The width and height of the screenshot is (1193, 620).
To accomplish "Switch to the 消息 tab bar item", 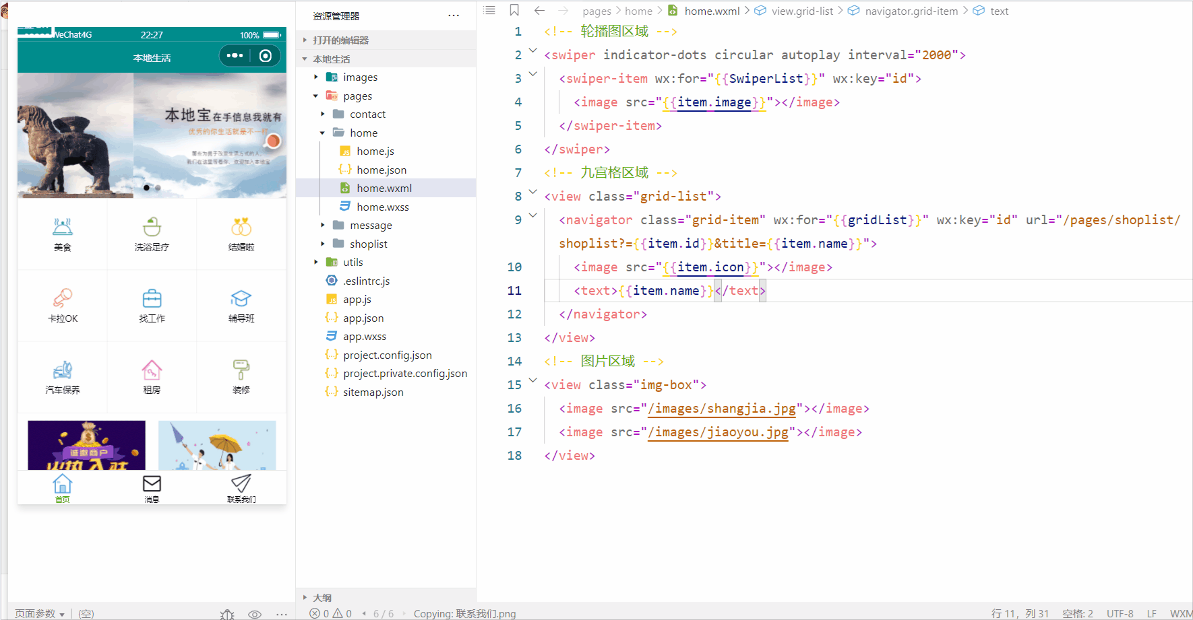I will pyautogui.click(x=152, y=488).
